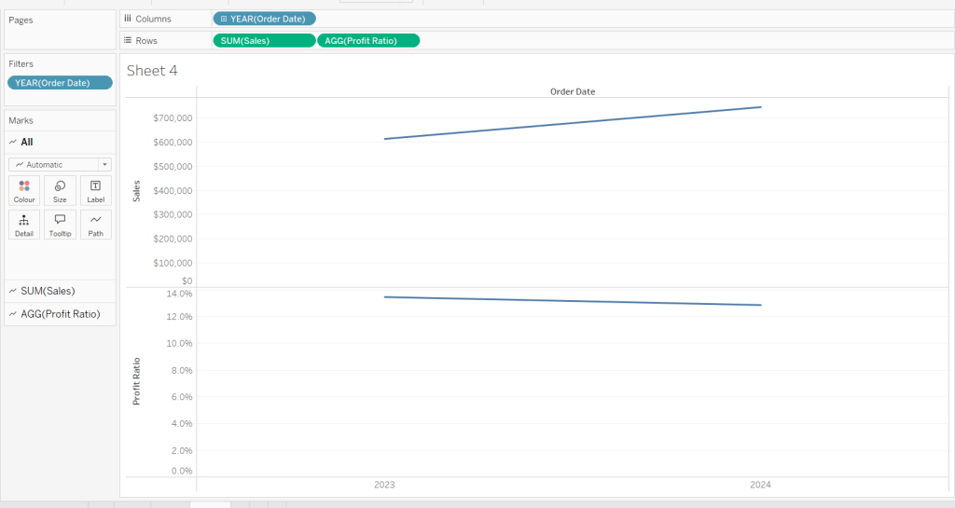Open the Colour marks card
This screenshot has height=508, width=955.
point(24,190)
